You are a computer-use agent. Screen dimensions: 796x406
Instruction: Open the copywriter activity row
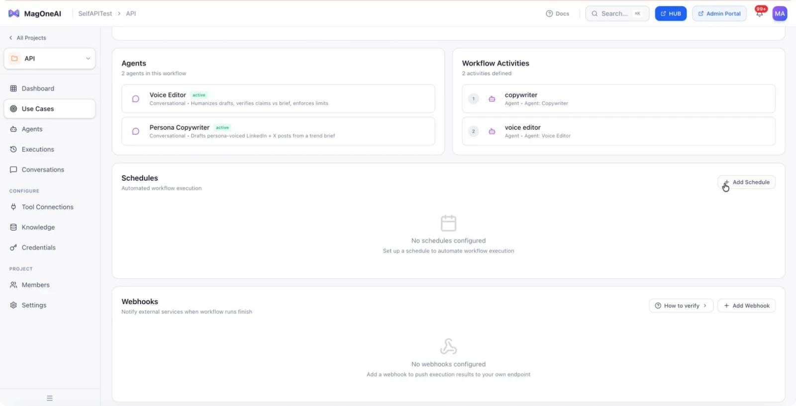618,99
